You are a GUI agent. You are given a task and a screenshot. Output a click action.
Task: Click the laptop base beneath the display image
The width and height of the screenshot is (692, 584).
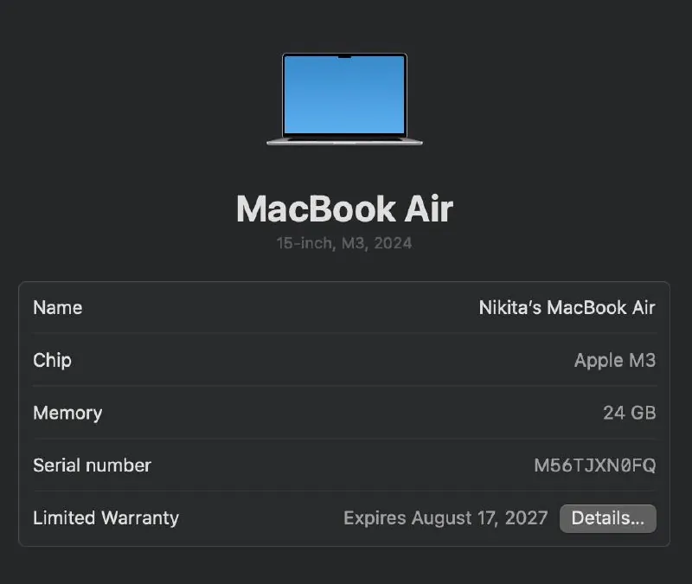click(x=344, y=141)
